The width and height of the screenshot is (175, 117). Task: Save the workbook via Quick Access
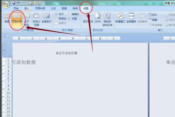pos(14,3)
